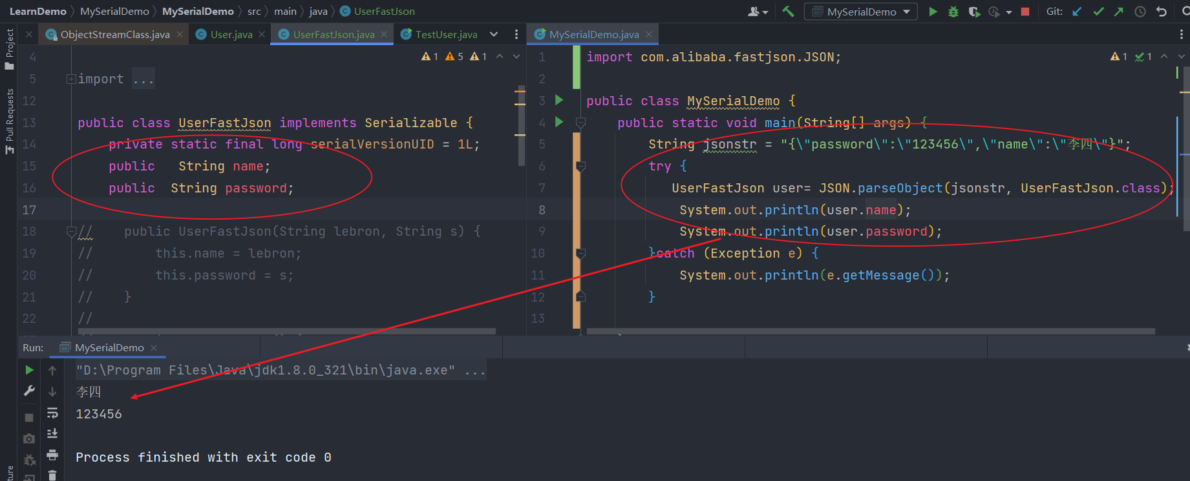
Task: Go to previous highlighted error in left editor
Action: (x=499, y=57)
